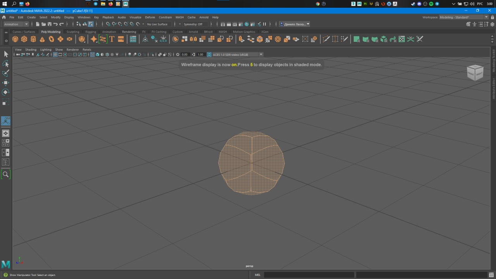This screenshot has height=279, width=496.
Task: Click the Open Scene folder icon
Action: click(x=43, y=24)
